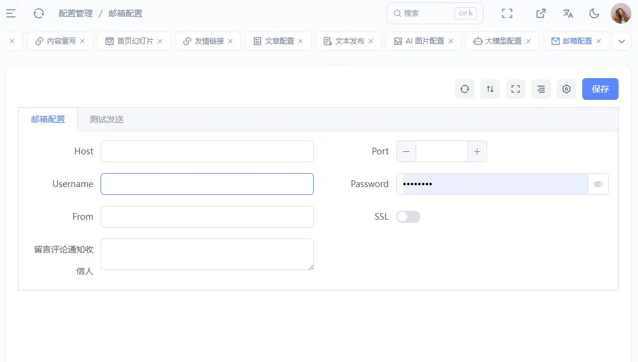Viewport: 638px width, 362px height.
Task: Switch to the 测试发送 tab
Action: point(107,120)
